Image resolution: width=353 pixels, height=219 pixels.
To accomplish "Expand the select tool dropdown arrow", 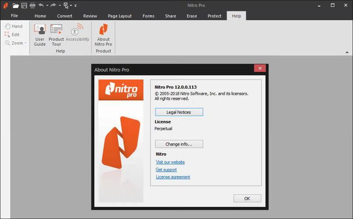I will pos(71,5).
